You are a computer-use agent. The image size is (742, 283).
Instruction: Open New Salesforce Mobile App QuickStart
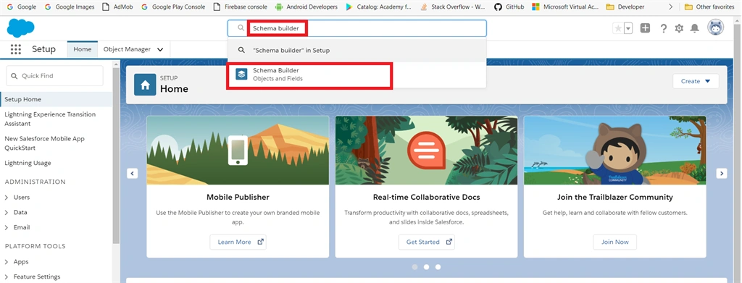pyautogui.click(x=44, y=143)
